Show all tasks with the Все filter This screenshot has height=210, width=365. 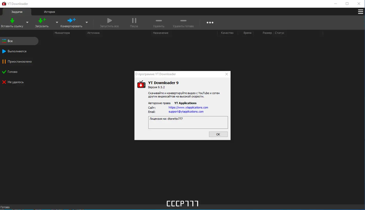19,41
